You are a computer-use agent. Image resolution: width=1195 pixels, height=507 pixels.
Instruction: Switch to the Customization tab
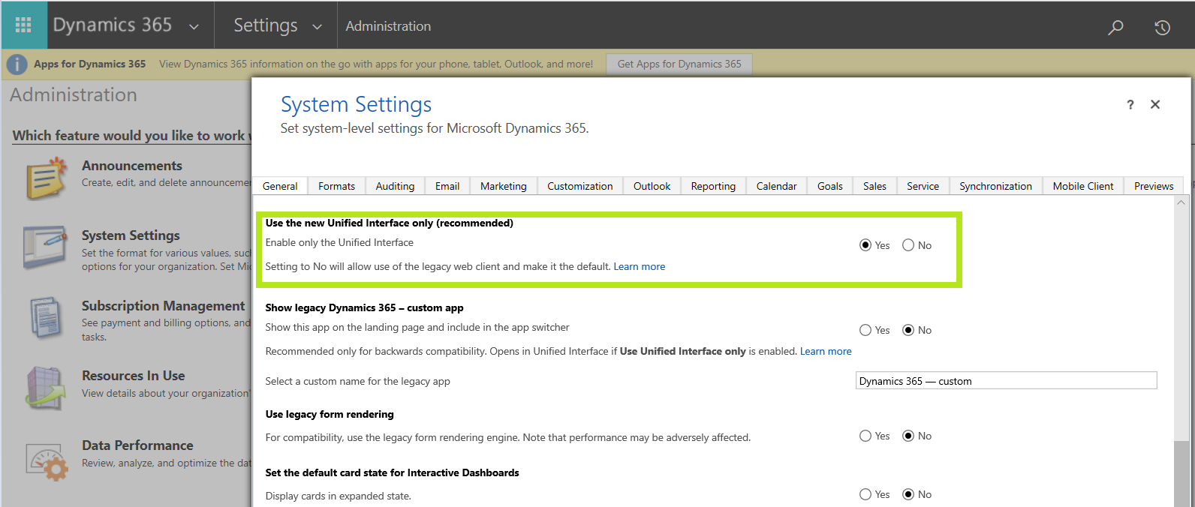point(580,186)
